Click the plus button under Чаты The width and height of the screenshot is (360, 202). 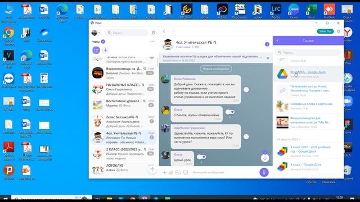pos(106,50)
